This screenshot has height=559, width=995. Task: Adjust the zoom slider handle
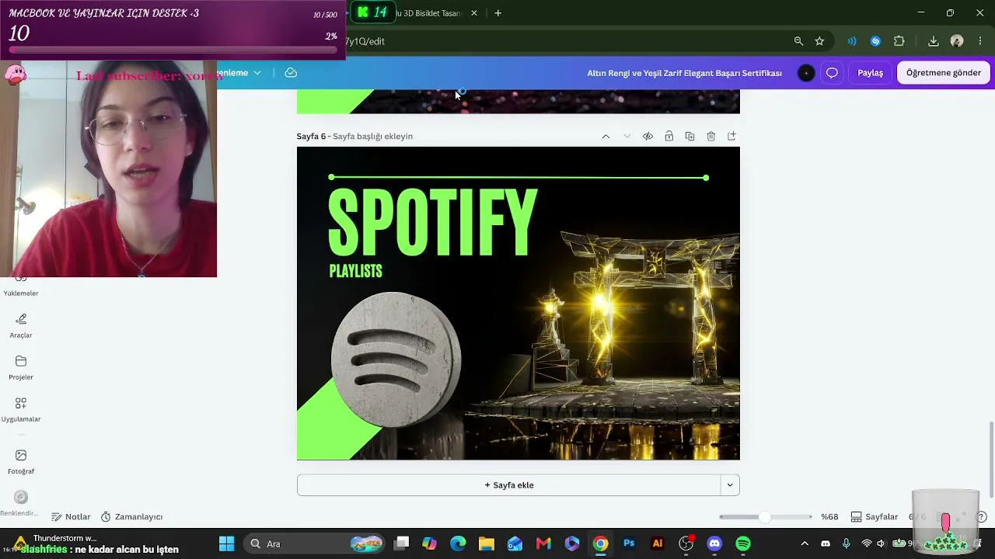point(765,517)
